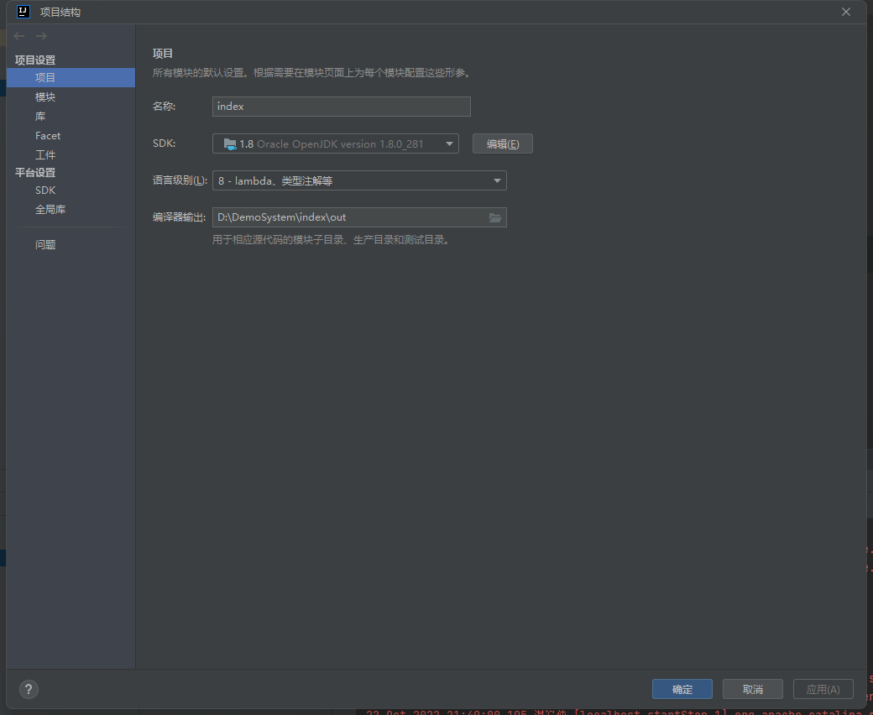This screenshot has width=873, height=715.
Task: Click the back navigation arrow
Action: pyautogui.click(x=19, y=36)
